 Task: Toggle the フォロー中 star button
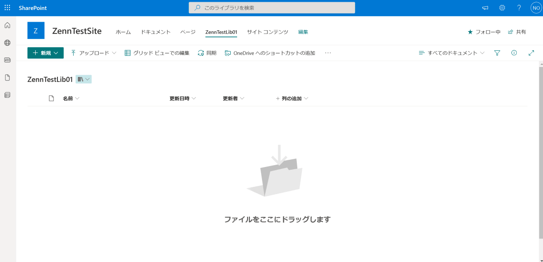[484, 32]
